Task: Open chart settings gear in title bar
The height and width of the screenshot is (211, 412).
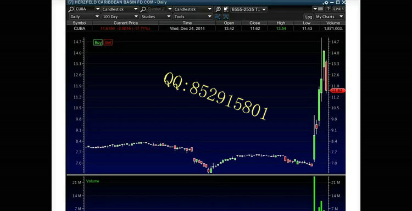Action: click(326, 2)
